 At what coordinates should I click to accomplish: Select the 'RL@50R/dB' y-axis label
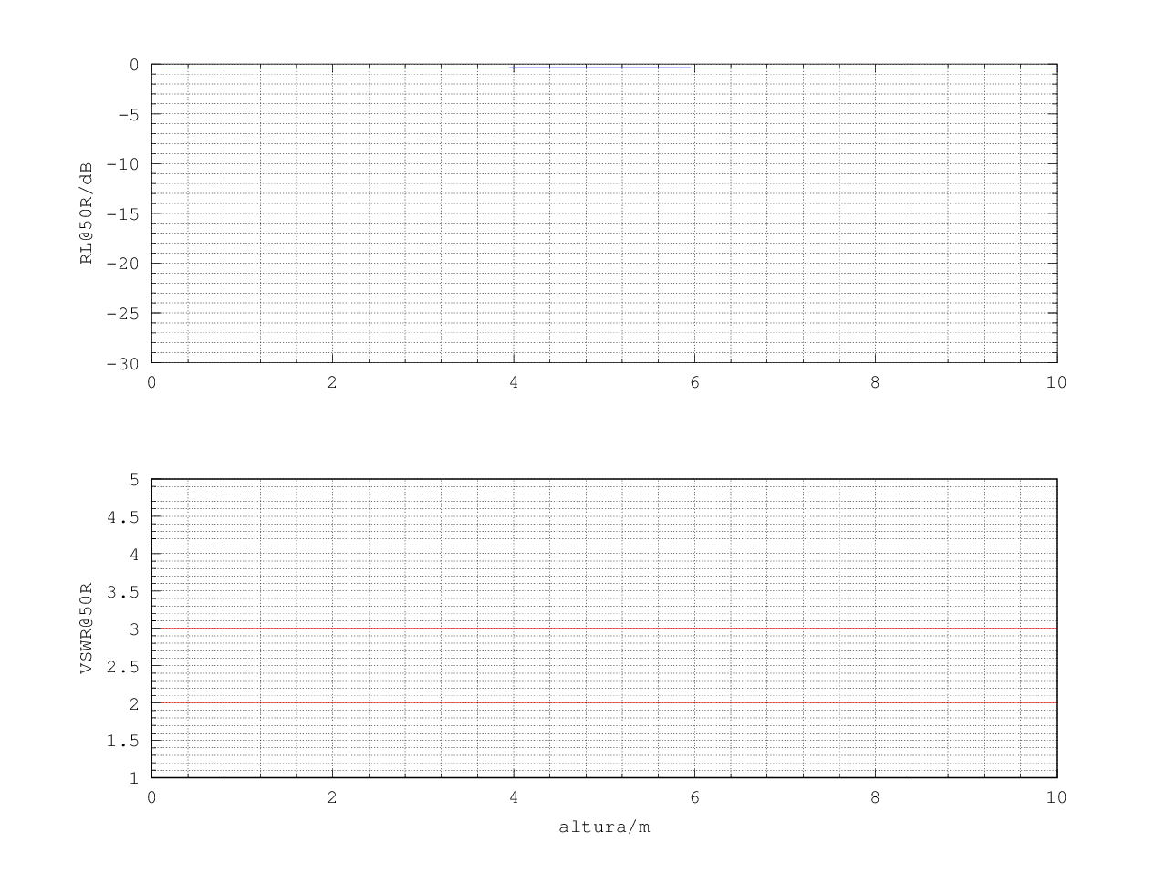click(x=87, y=213)
